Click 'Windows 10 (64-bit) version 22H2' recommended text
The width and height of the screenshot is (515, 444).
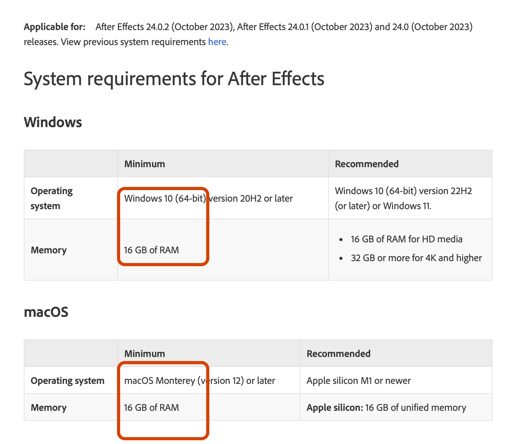(403, 191)
